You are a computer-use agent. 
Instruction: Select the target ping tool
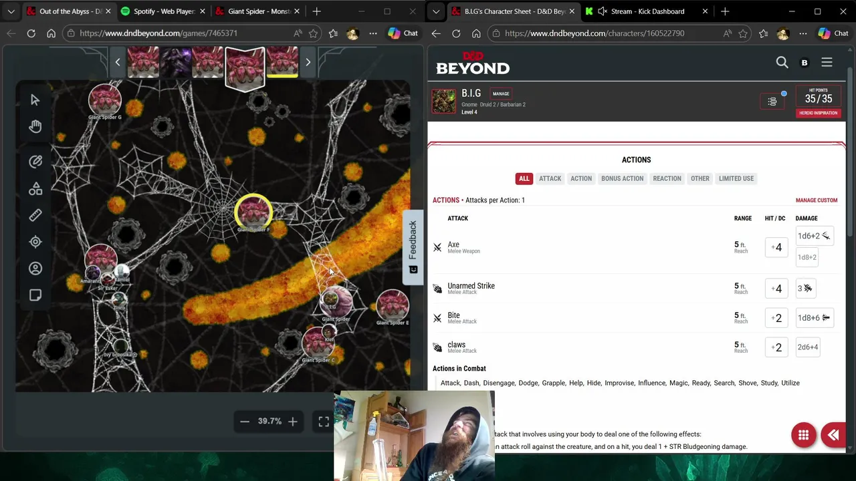coord(35,242)
